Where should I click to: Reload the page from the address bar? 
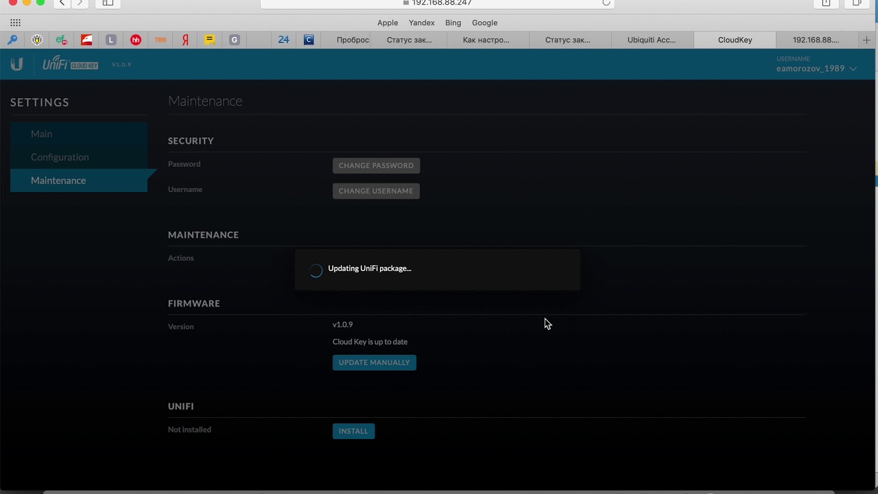click(x=606, y=3)
